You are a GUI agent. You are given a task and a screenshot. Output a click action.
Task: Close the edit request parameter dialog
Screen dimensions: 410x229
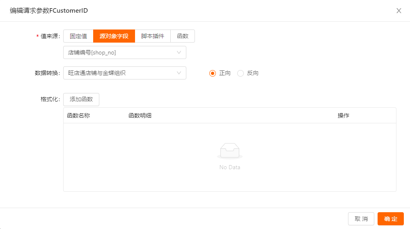(399, 11)
